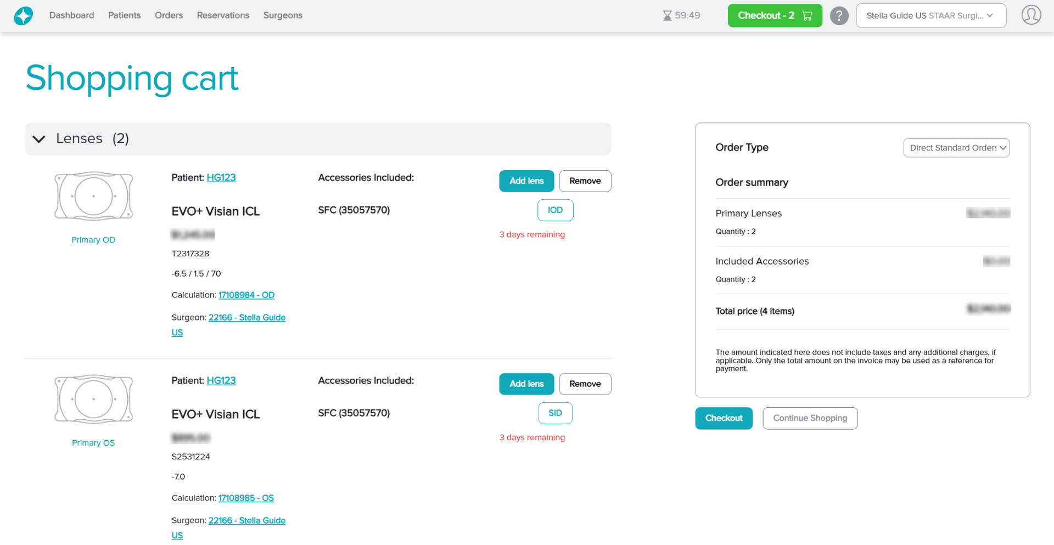Image resolution: width=1054 pixels, height=545 pixels.
Task: Navigate to the Surgeons page
Action: [283, 15]
